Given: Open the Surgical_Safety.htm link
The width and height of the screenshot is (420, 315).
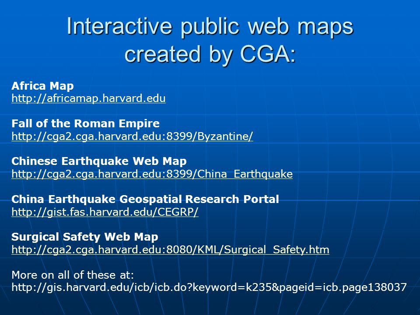Looking at the screenshot, I should pos(170,250).
